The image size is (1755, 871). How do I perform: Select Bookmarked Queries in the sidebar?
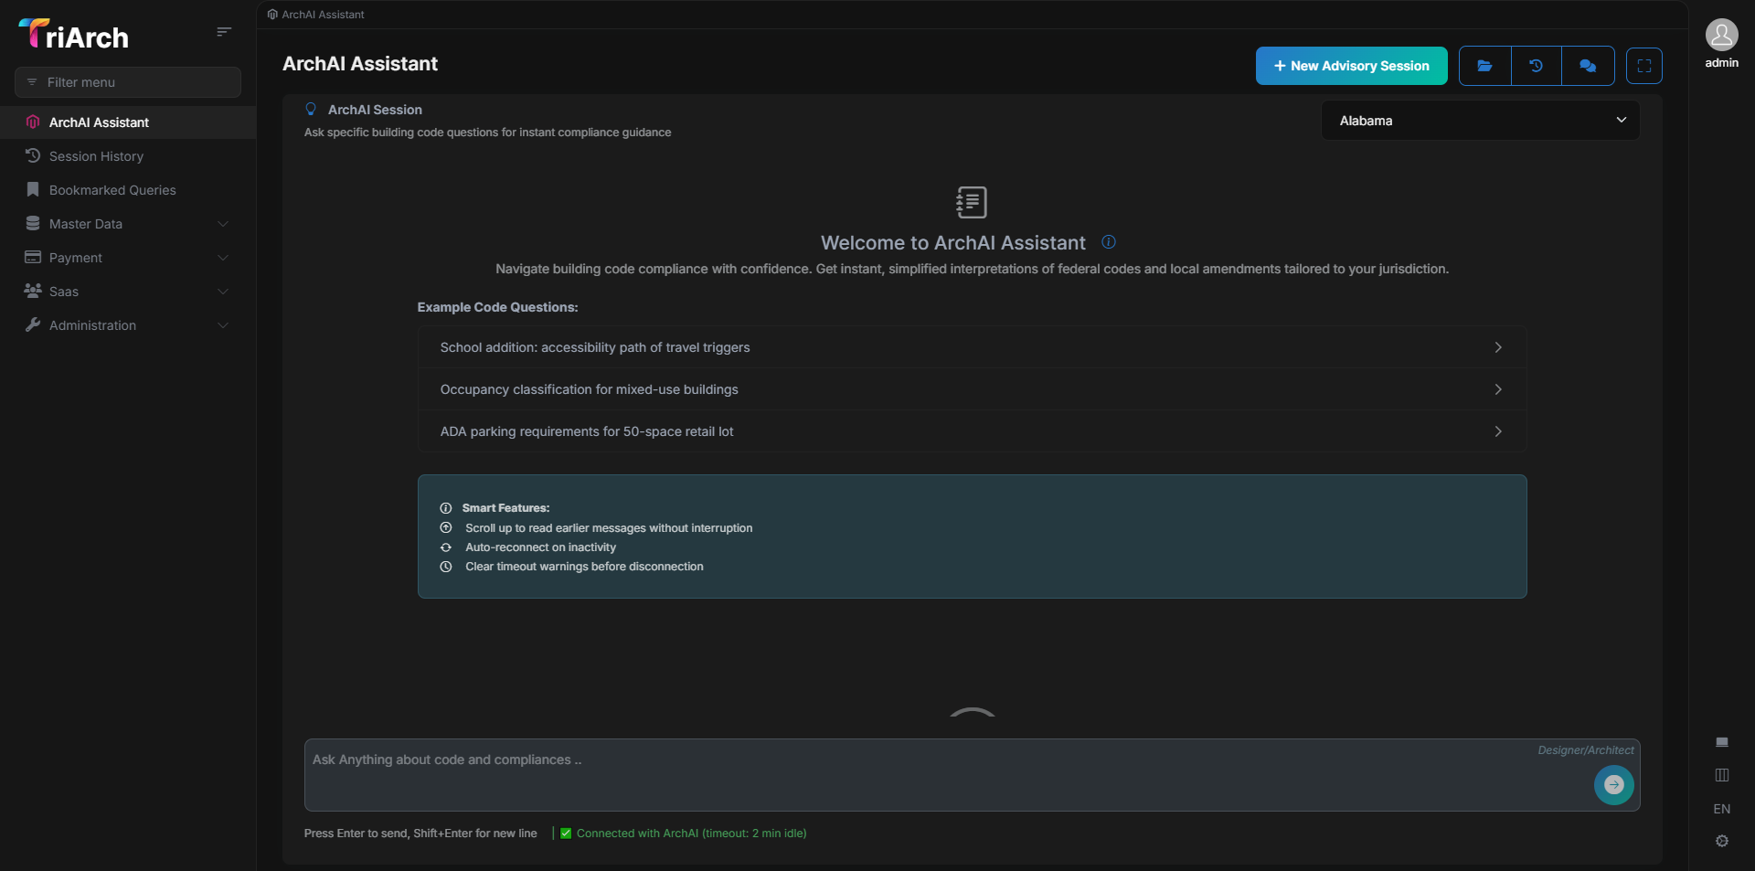click(112, 189)
